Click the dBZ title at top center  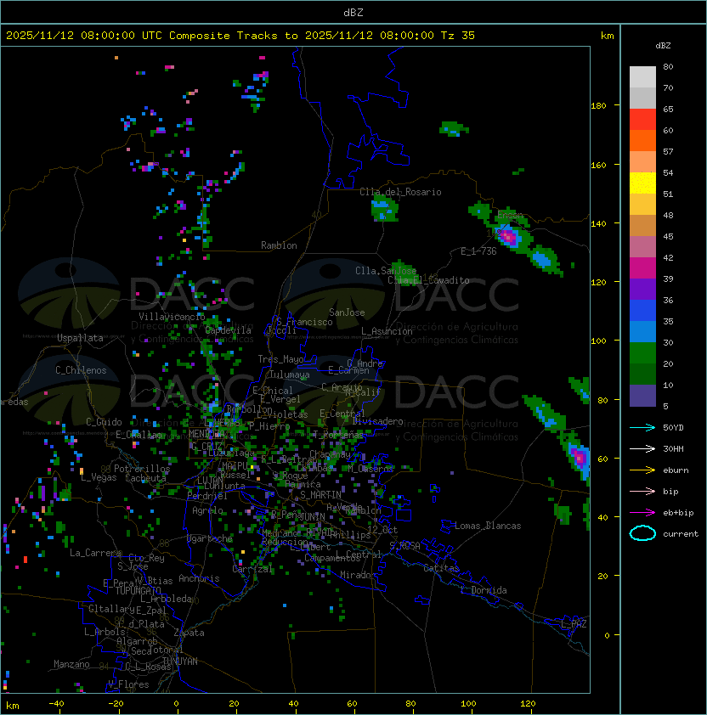point(353,13)
